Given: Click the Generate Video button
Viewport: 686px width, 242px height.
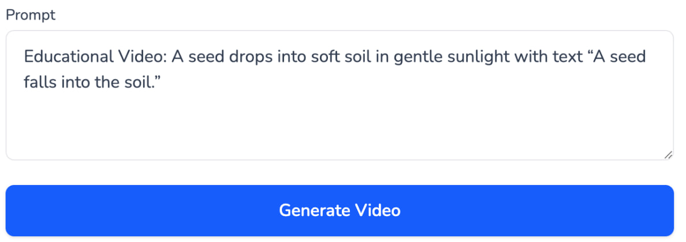Looking at the screenshot, I should pos(340,210).
